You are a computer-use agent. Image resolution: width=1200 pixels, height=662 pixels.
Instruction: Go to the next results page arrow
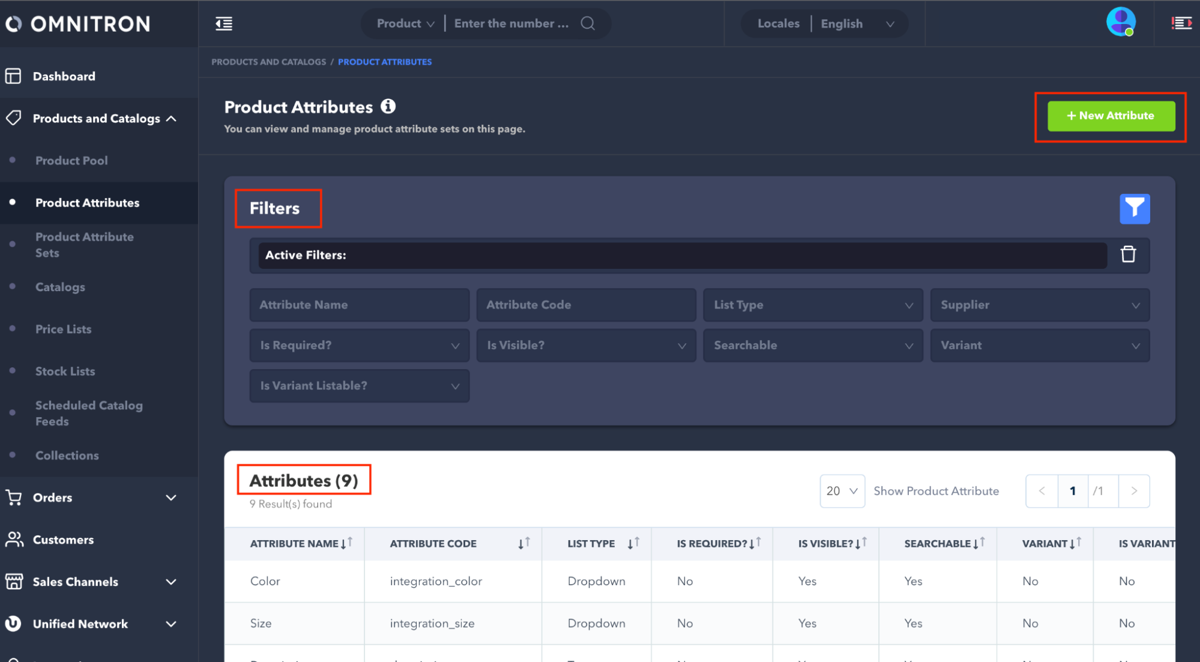[x=1133, y=491]
